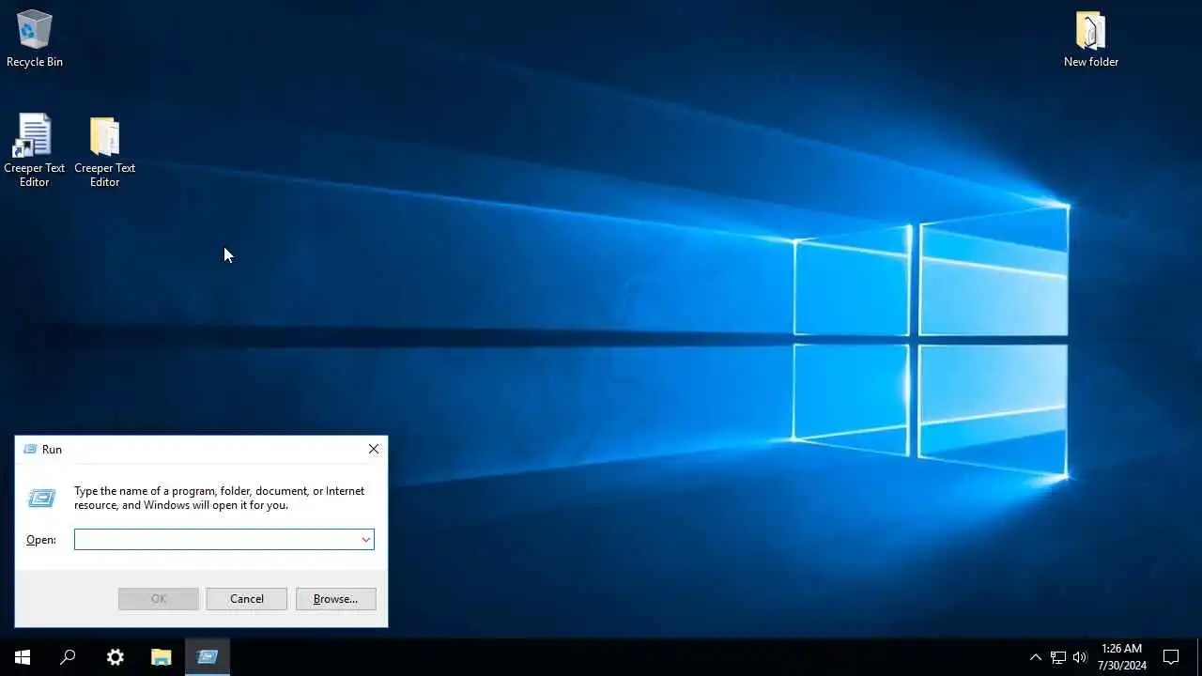Open Settings gear on taskbar
1202x676 pixels.
click(x=115, y=657)
